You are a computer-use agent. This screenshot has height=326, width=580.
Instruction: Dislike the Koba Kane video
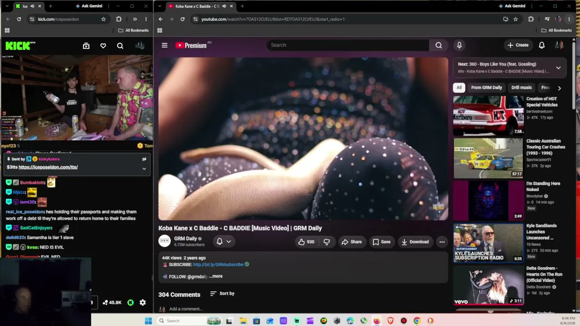point(327,242)
